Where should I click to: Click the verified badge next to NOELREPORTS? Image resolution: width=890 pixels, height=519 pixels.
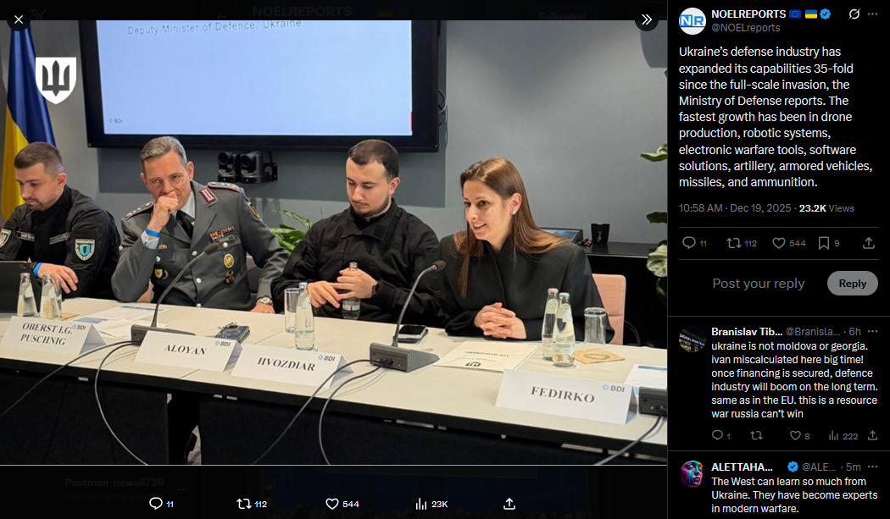pos(826,14)
